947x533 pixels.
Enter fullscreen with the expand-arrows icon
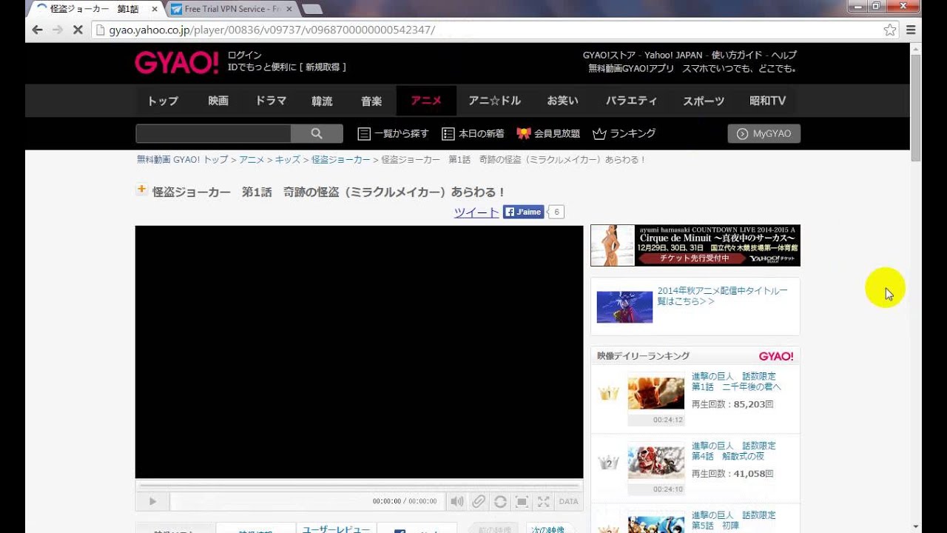(x=544, y=501)
